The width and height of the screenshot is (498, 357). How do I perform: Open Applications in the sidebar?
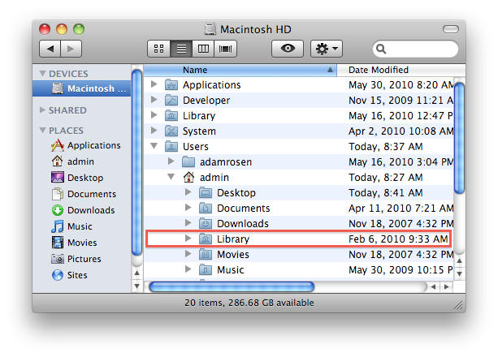point(93,145)
